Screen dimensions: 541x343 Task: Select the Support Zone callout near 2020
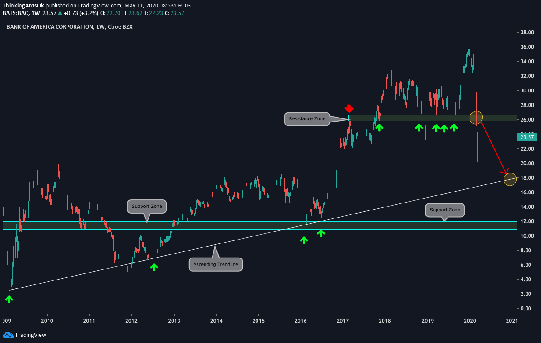445,210
